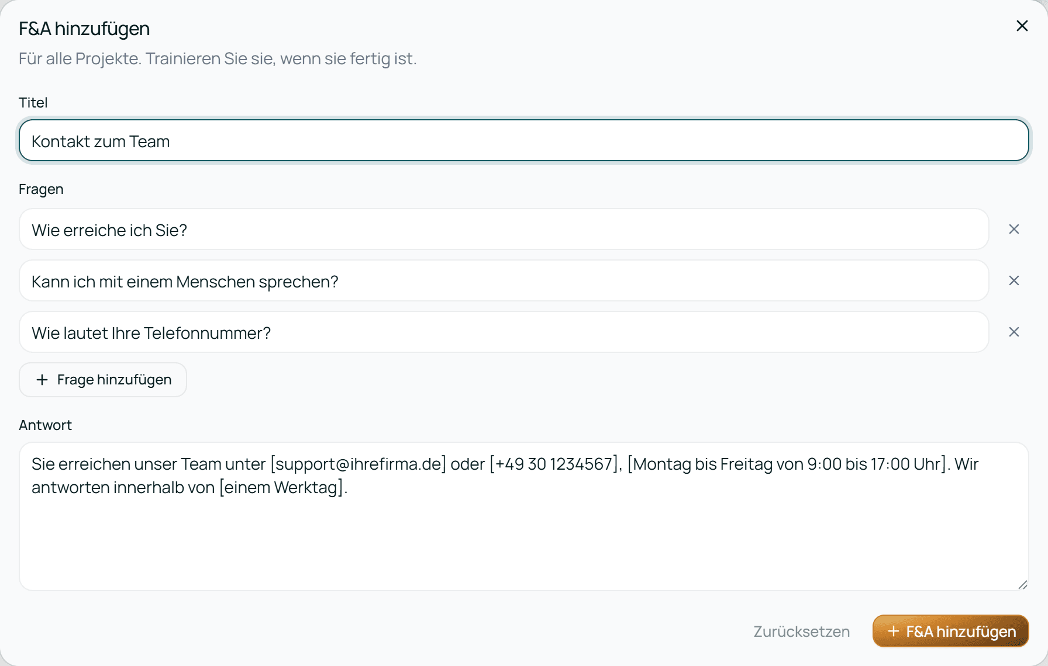Focus the Titel field 'Kontakt zum Team'
The image size is (1048, 666).
(x=524, y=140)
